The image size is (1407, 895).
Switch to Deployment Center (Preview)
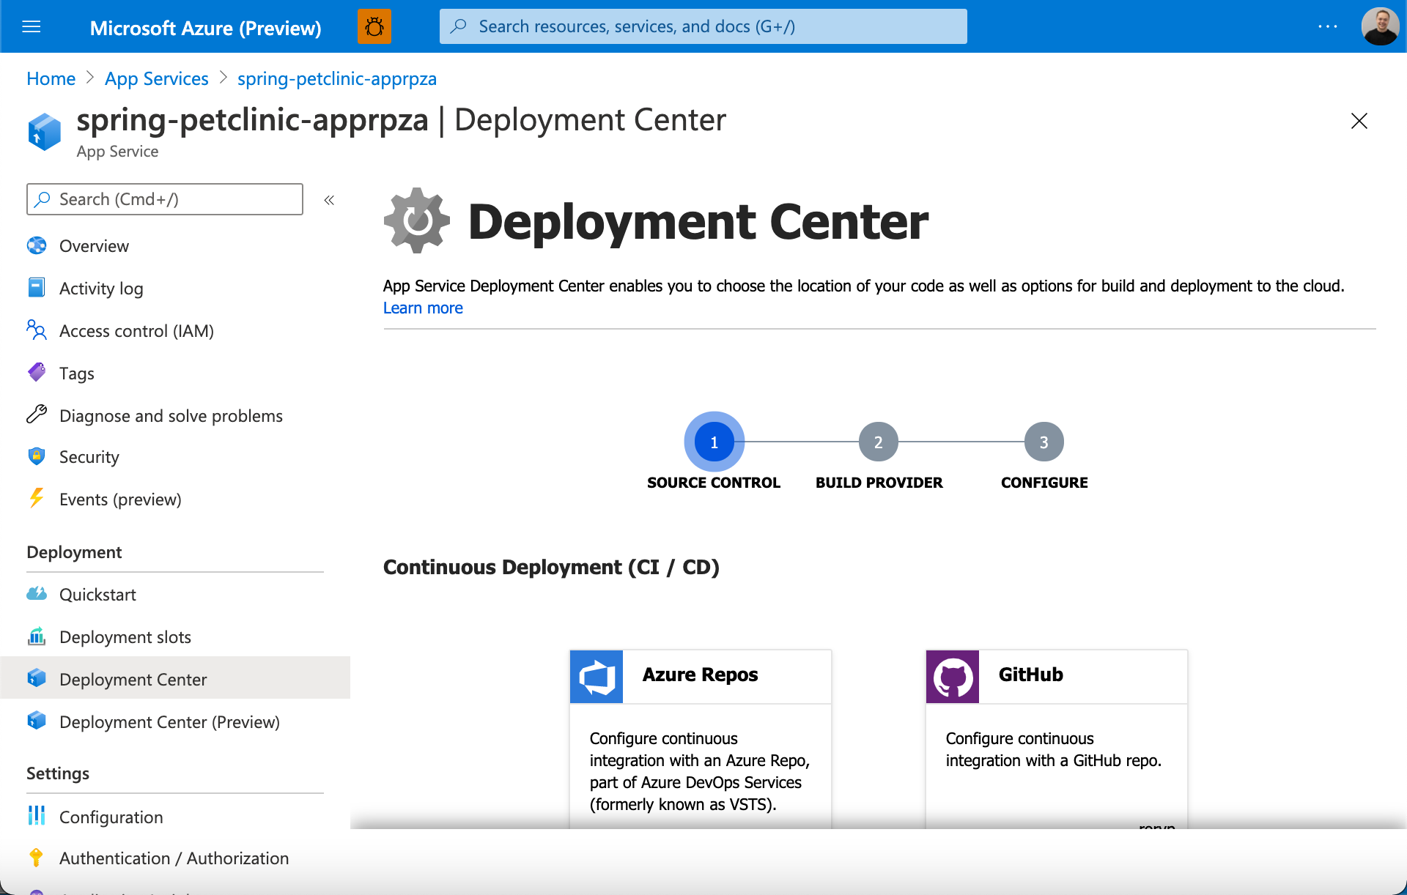169,721
